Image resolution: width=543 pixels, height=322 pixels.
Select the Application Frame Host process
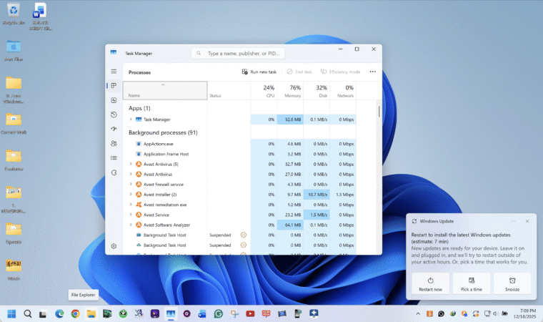tap(166, 154)
